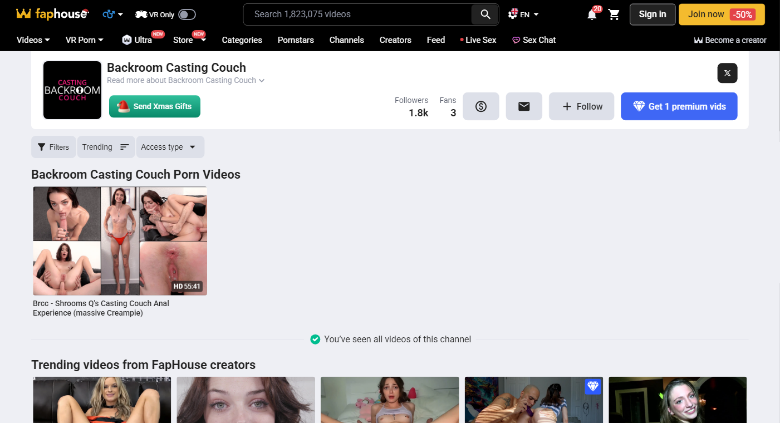This screenshot has width=780, height=423.
Task: Open the Trending sort dropdown
Action: pyautogui.click(x=106, y=147)
